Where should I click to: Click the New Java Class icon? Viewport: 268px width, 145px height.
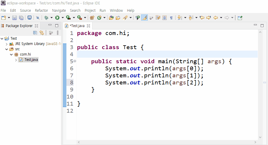[99, 18]
